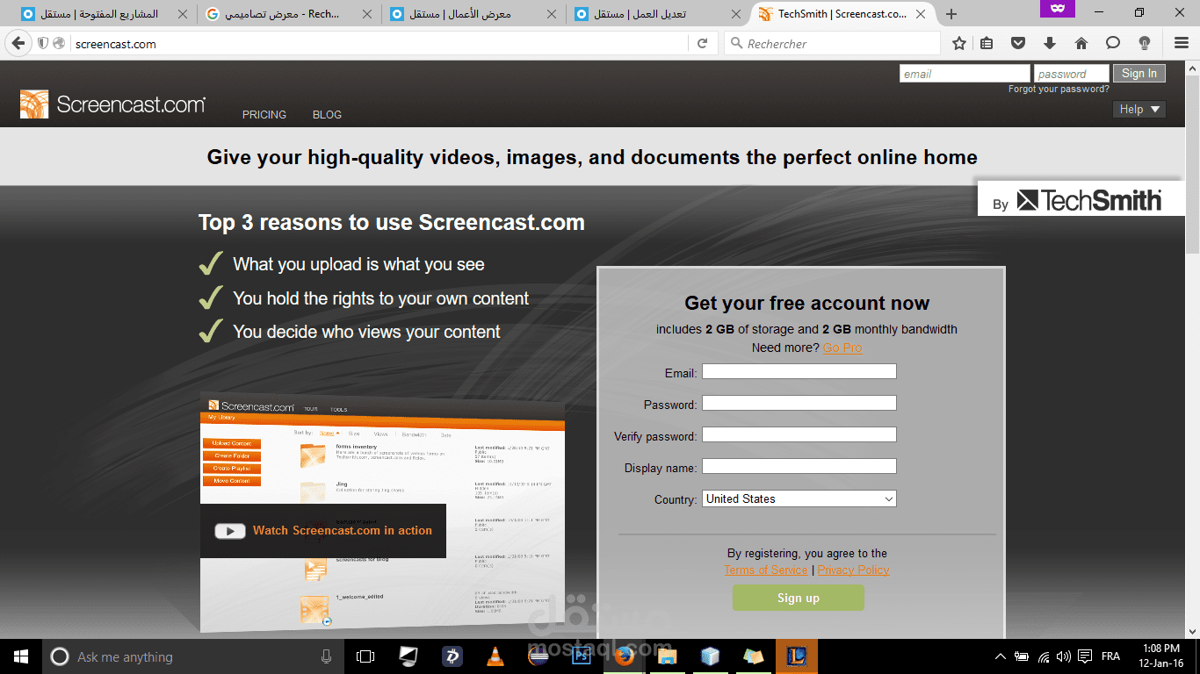Go back with the browser back arrow

[x=18, y=43]
